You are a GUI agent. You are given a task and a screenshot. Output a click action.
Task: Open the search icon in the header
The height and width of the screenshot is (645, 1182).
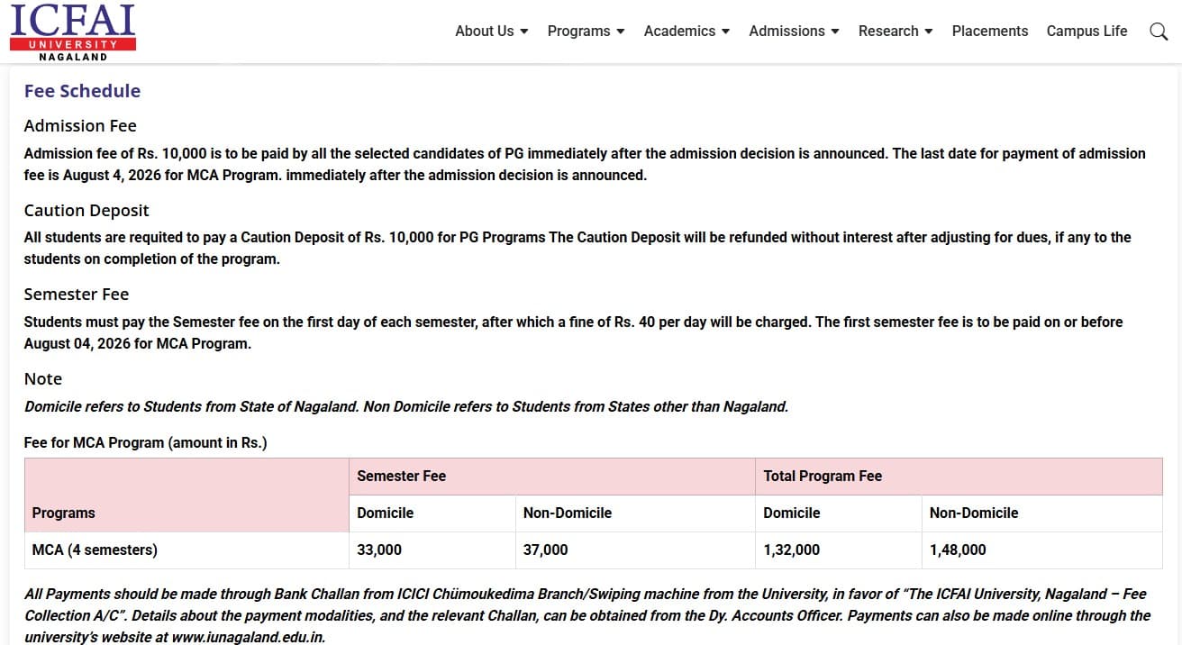1159,31
